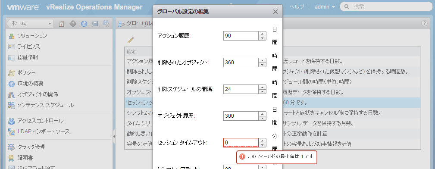Viewport: 435px width, 169px height.
Task: Open the Administration gear toolbar icon
Action: [x=106, y=24]
